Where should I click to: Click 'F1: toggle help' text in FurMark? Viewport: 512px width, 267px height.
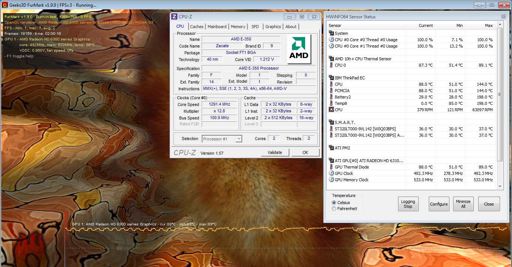click(x=19, y=56)
